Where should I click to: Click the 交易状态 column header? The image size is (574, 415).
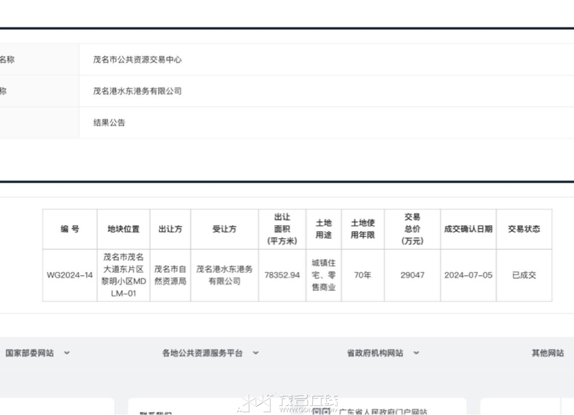tap(524, 229)
